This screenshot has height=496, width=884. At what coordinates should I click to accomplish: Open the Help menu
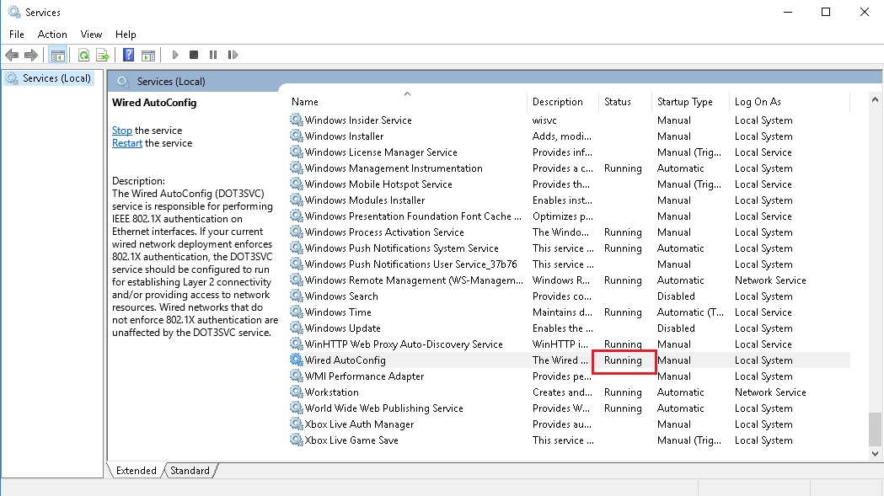(x=126, y=35)
